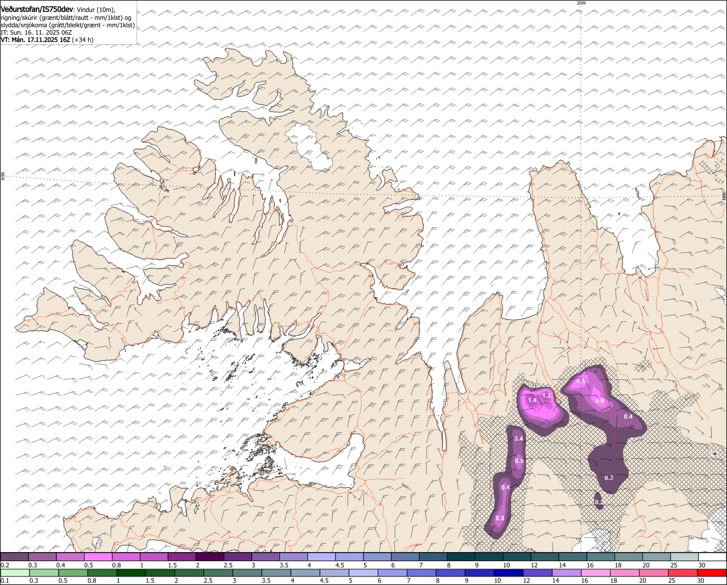727x585 pixels.
Task: Click the Veðurstofan/IS750dev title text
Action: tap(37, 10)
